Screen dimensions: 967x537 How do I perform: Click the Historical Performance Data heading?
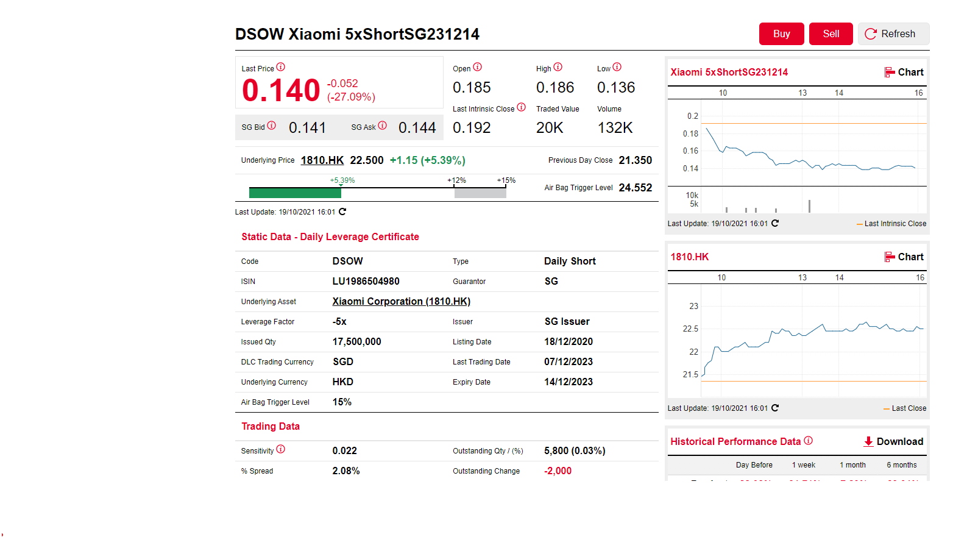[x=735, y=441]
